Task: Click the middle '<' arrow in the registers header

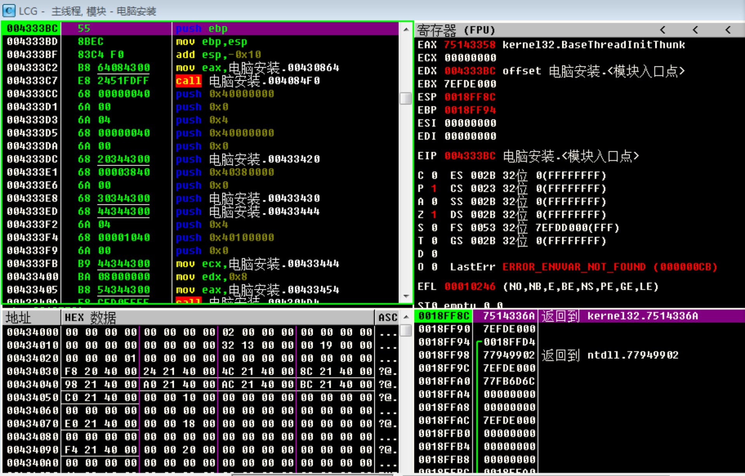Action: tap(695, 29)
